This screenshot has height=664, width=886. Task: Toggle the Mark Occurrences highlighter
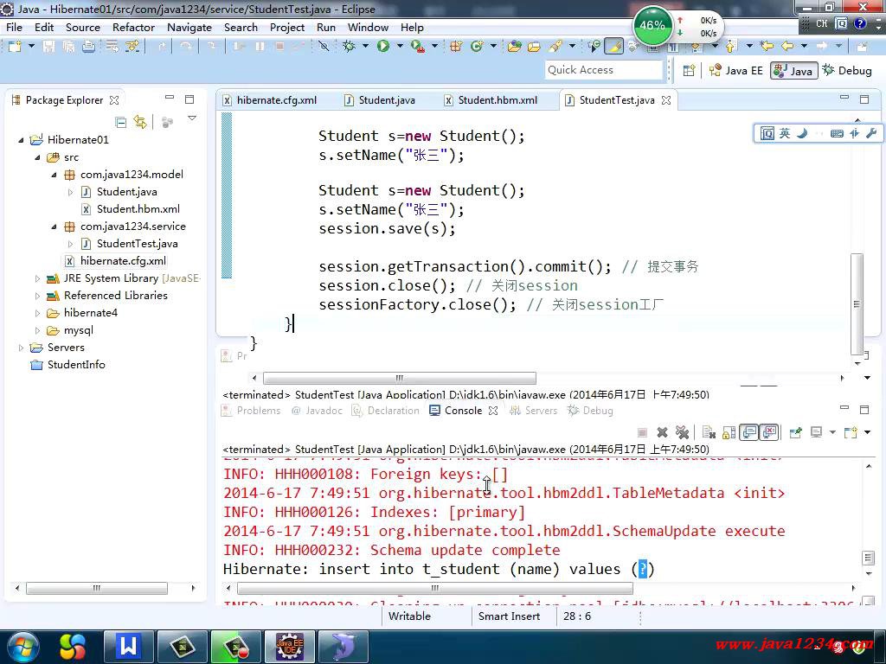(x=613, y=47)
